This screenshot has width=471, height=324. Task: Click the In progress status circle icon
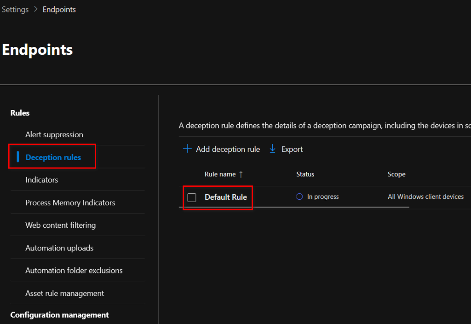point(299,197)
